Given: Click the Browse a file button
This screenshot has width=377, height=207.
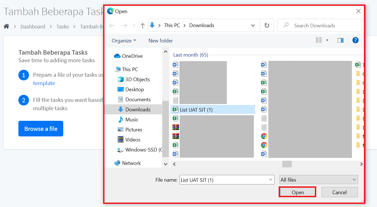Looking at the screenshot, I should coord(41,129).
